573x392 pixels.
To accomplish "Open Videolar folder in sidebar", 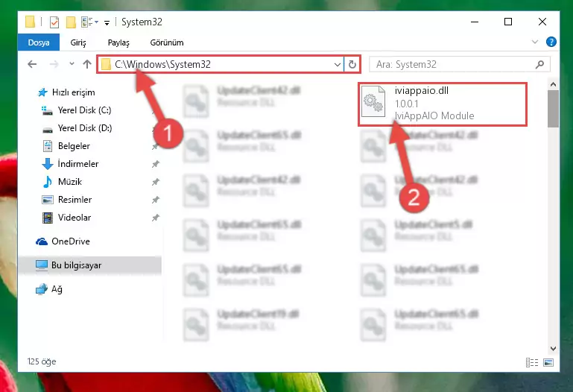I will pyautogui.click(x=66, y=218).
